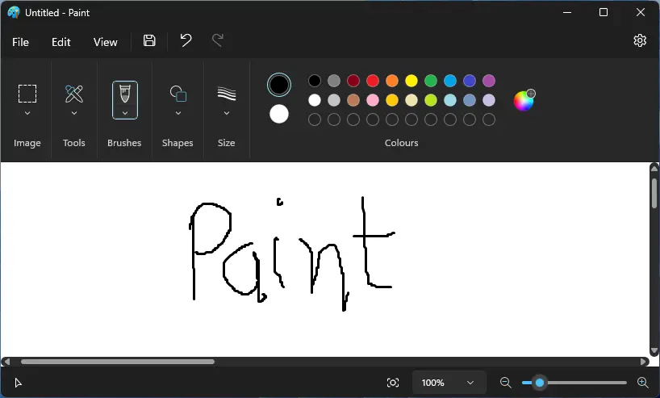Viewport: 660px width, 398px height.
Task: Click vertical scrollbar up arrow
Action: (x=654, y=169)
